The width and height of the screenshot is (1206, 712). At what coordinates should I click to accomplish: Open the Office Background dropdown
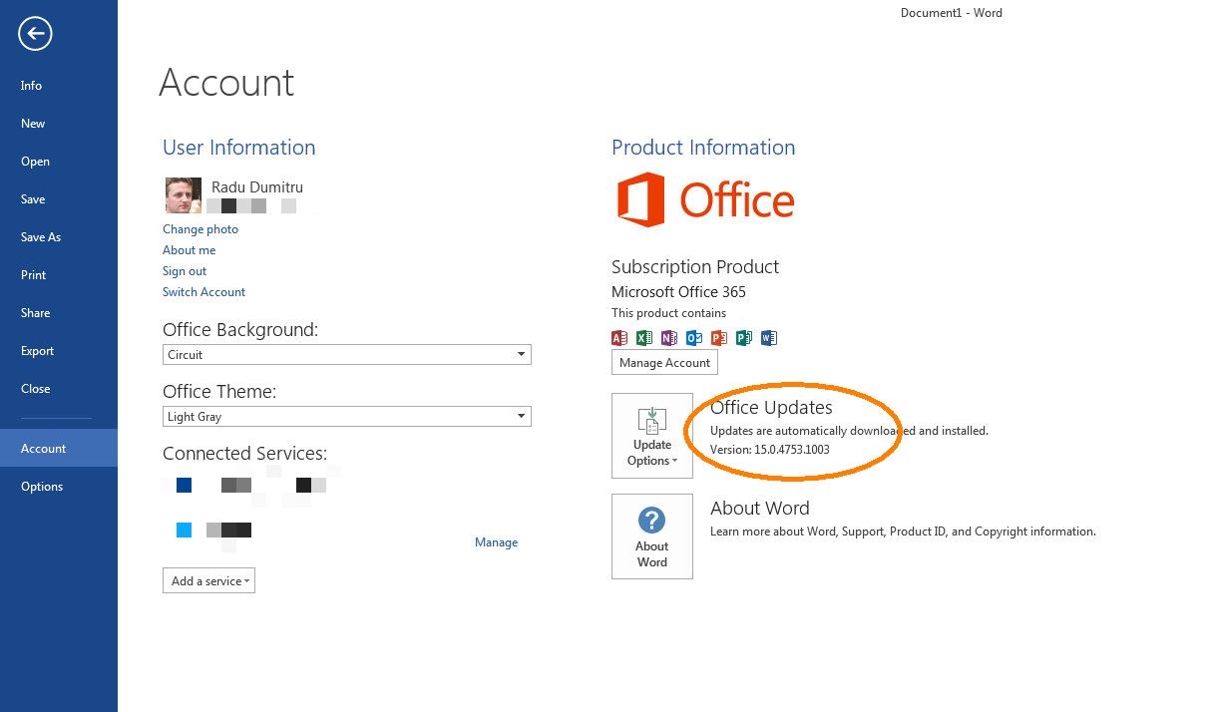(347, 354)
